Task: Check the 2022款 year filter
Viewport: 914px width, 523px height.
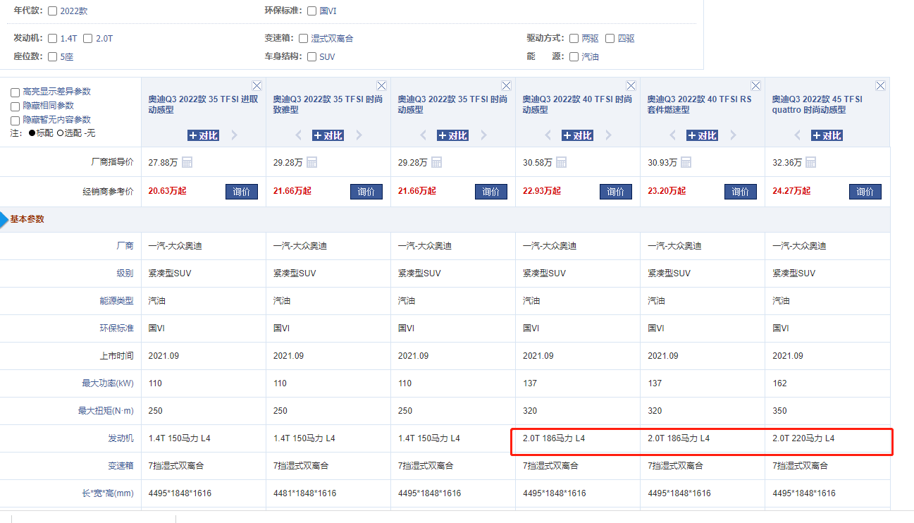Action: click(52, 11)
